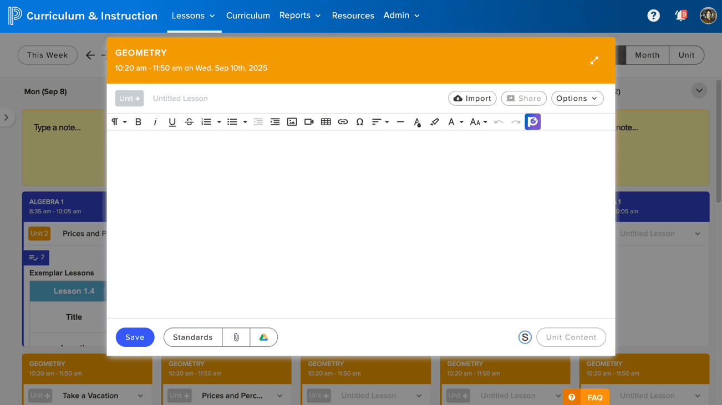722x405 pixels.
Task: Open the text alignment dropdown
Action: [380, 122]
